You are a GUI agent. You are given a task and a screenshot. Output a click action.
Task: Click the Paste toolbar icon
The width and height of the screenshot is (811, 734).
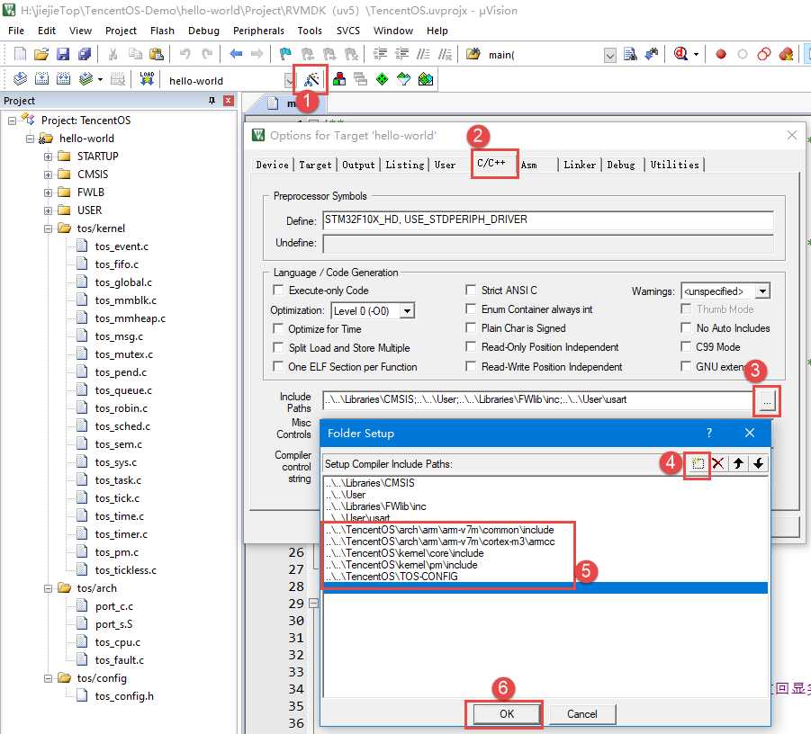click(x=157, y=54)
